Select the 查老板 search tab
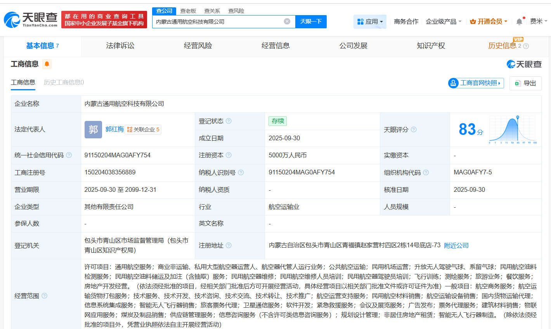The height and width of the screenshot is (329, 551). pos(187,11)
